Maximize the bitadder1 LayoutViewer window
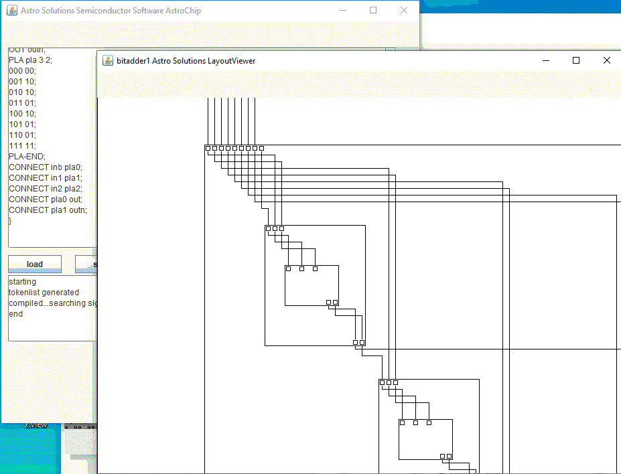 pyautogui.click(x=576, y=60)
